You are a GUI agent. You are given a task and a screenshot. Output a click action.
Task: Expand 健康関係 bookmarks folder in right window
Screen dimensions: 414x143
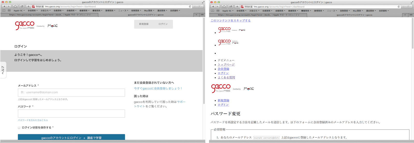tap(293, 11)
